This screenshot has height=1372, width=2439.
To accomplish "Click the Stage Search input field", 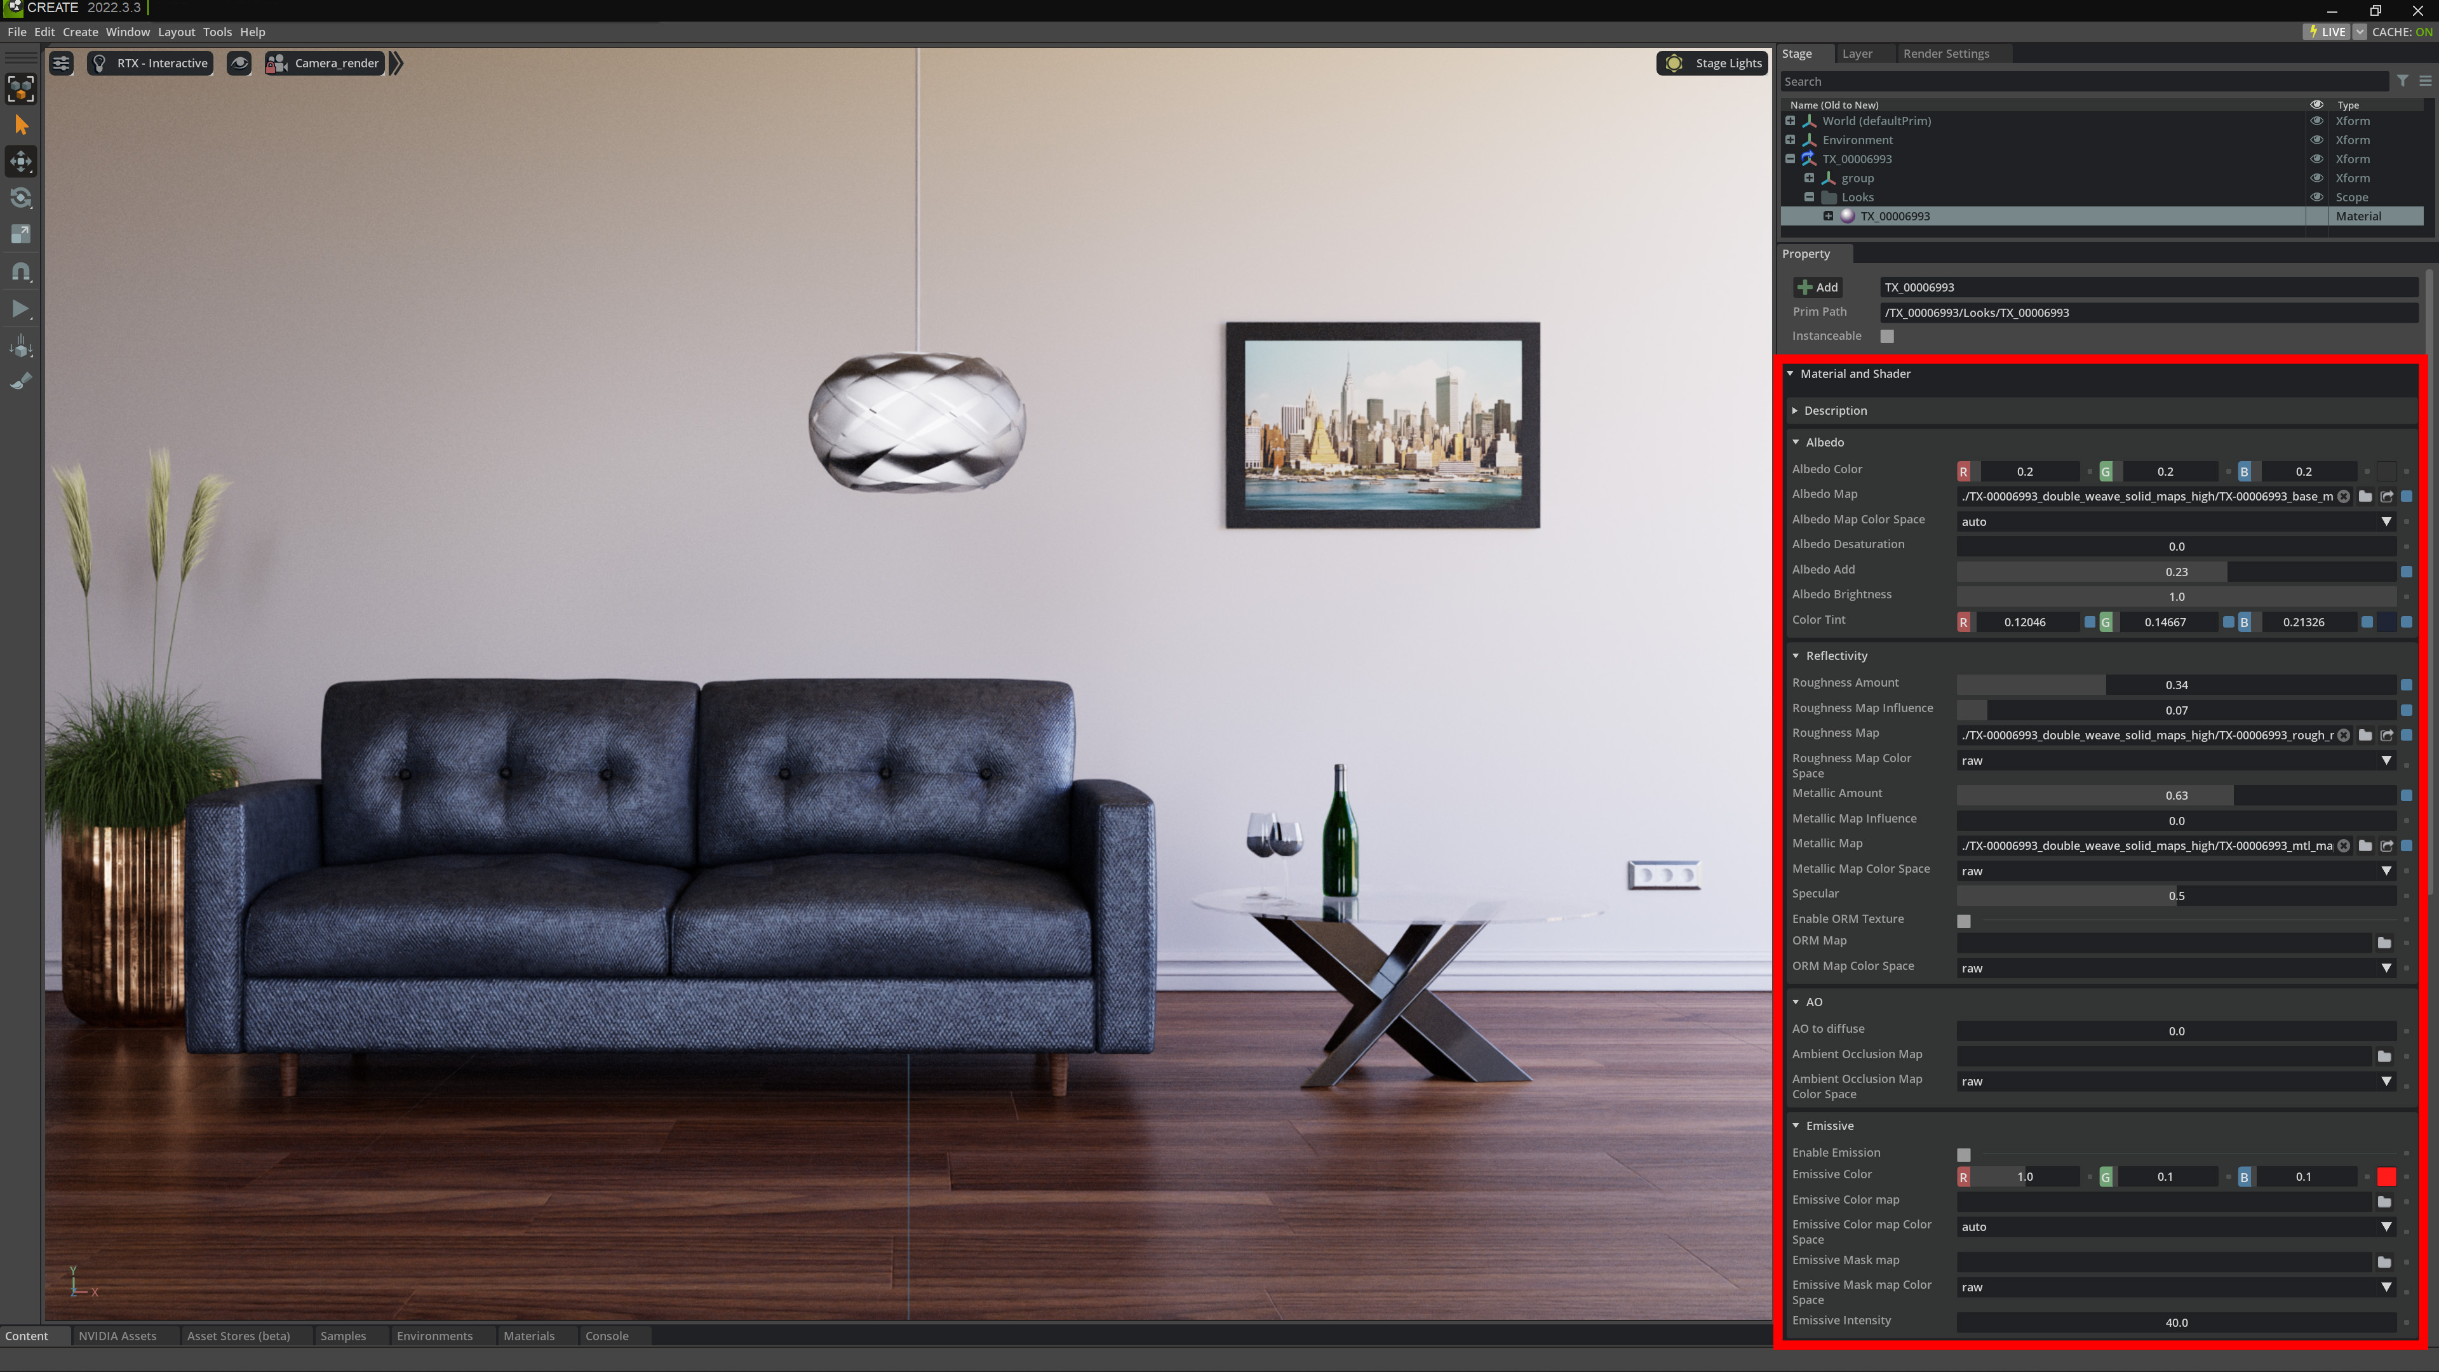I will pos(2083,83).
